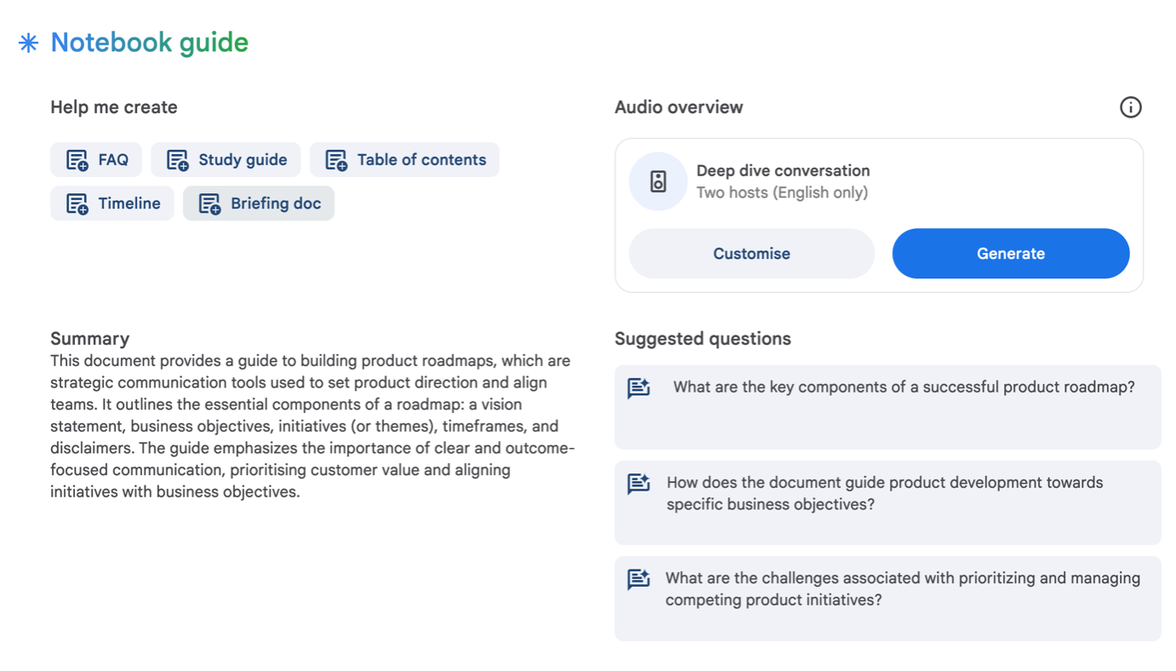Click the Briefing doc note icon
Viewport: 1176px width, 671px height.
209,204
